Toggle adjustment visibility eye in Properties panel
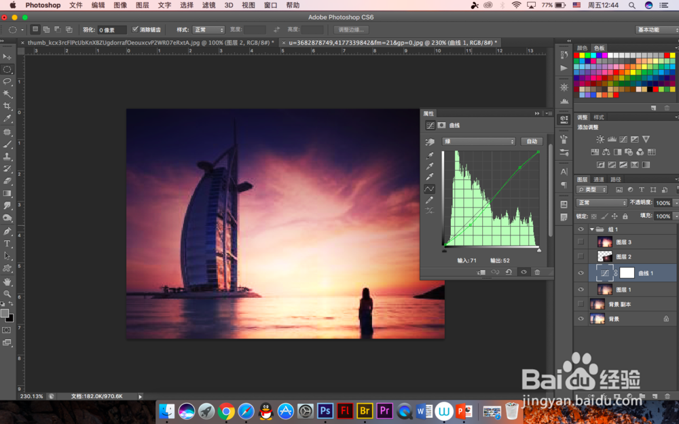Screen dimensions: 679x424 (x=524, y=272)
